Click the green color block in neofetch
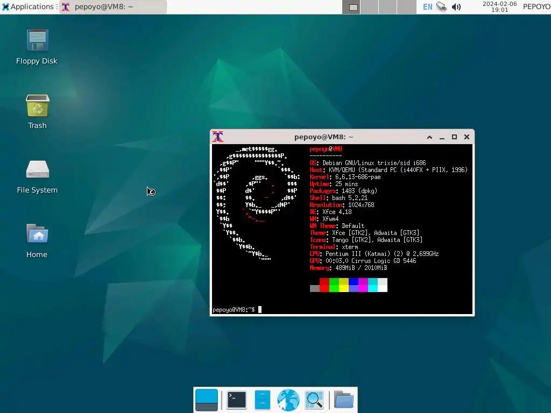The height and width of the screenshot is (413, 551). pyautogui.click(x=334, y=285)
